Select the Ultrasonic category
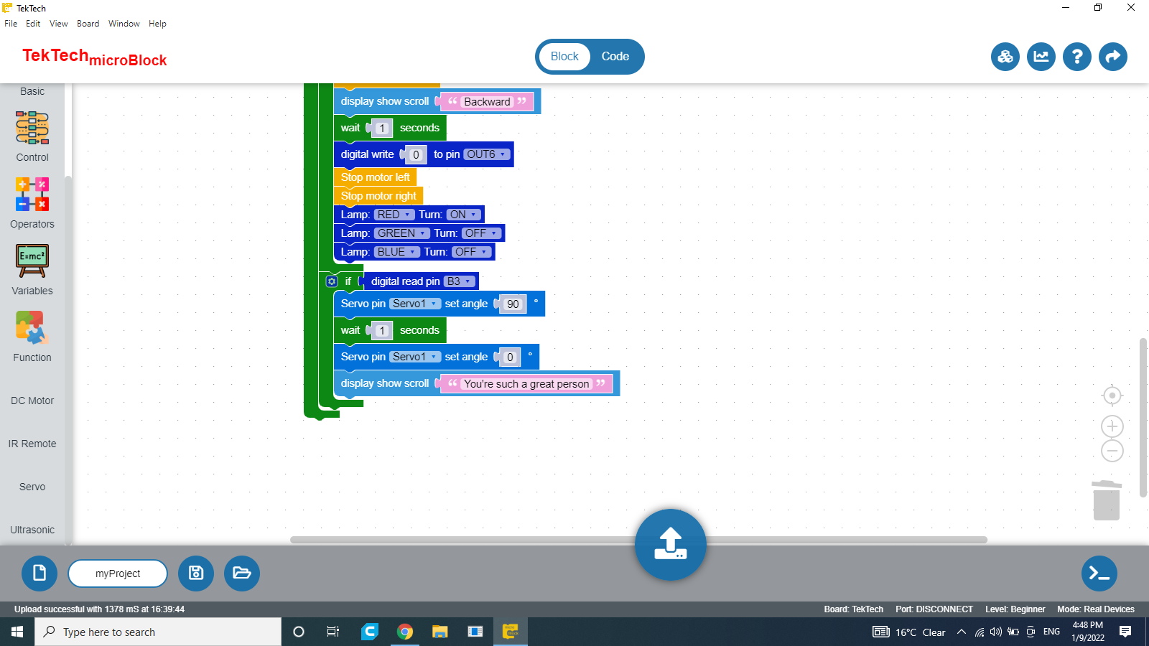 (32, 530)
